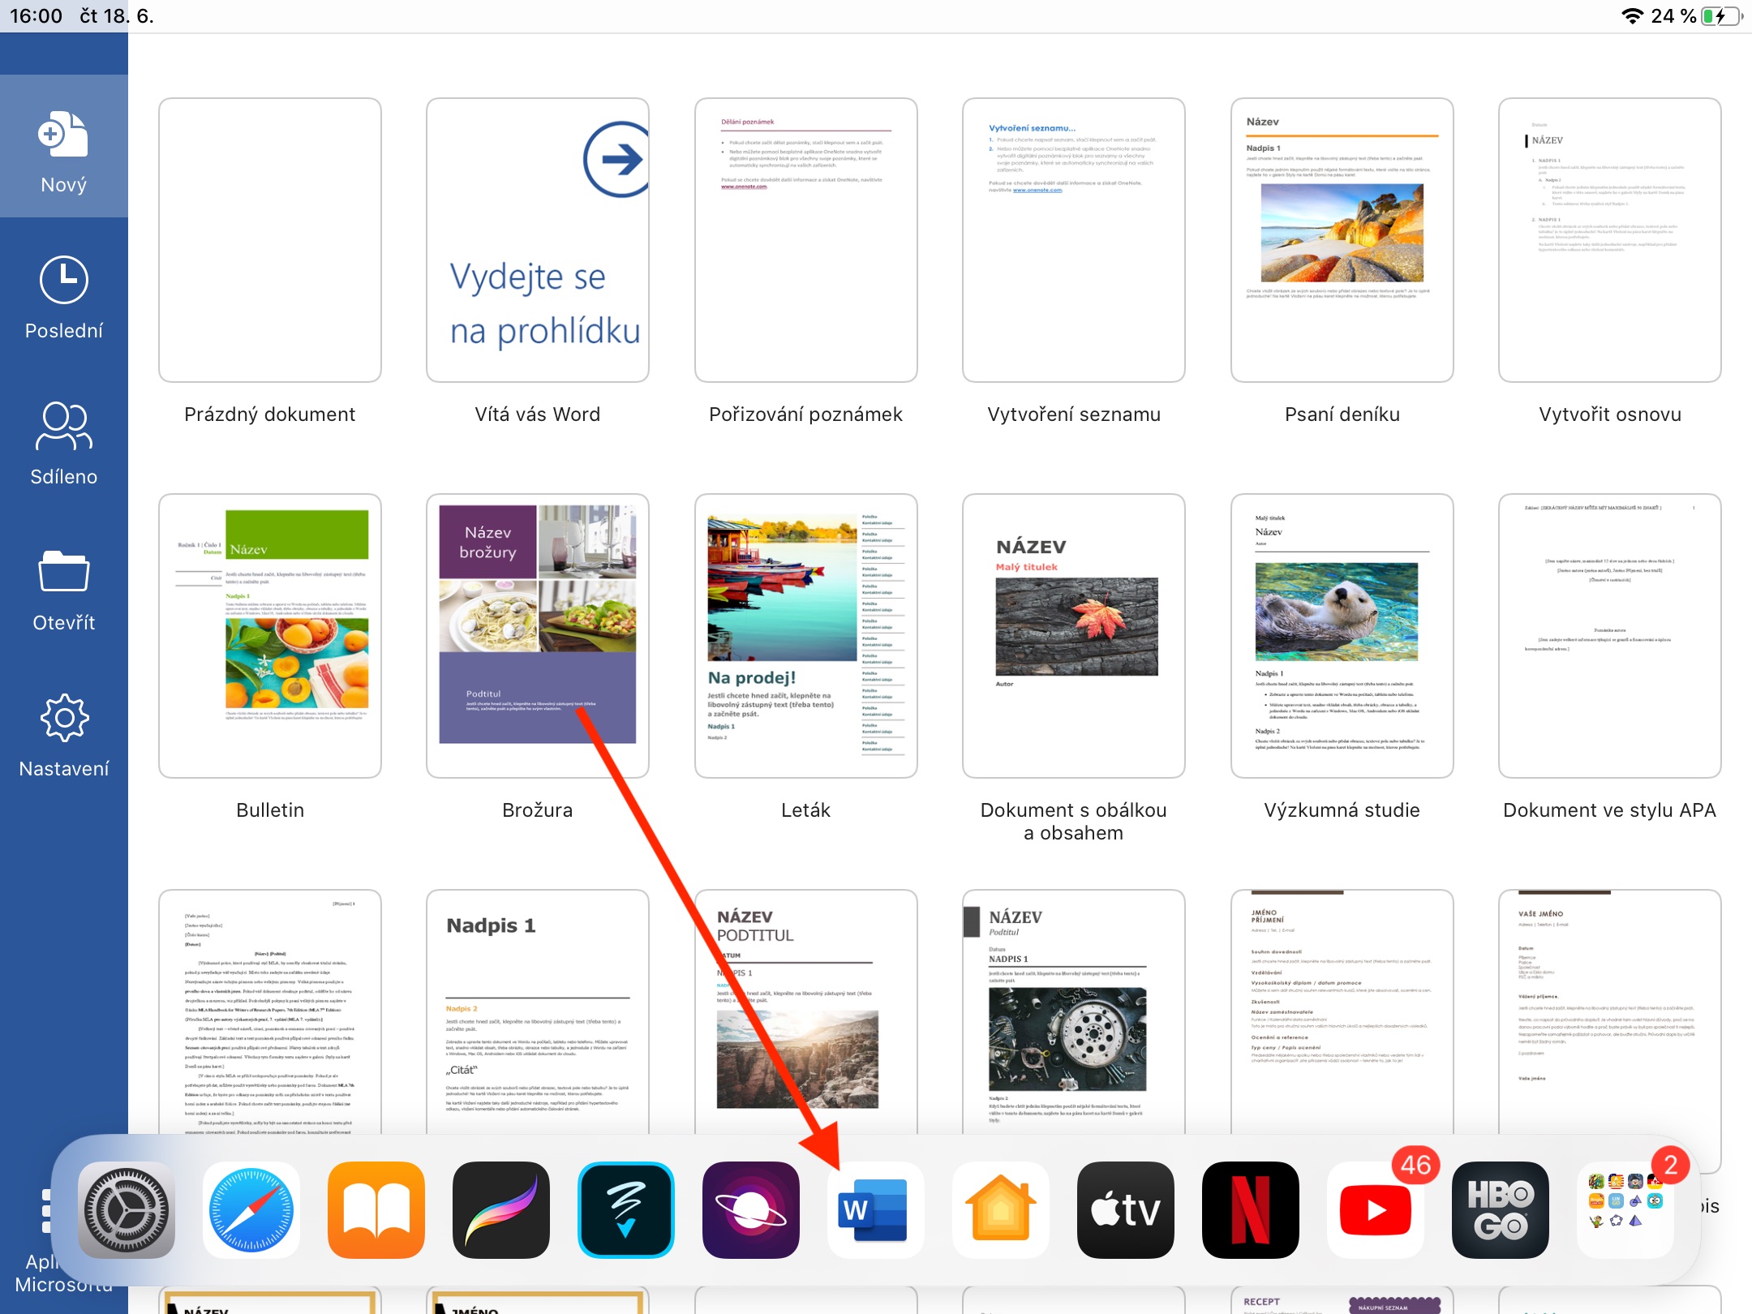Open the Nastavení gear icon in sidebar
The image size is (1752, 1314).
(x=63, y=719)
